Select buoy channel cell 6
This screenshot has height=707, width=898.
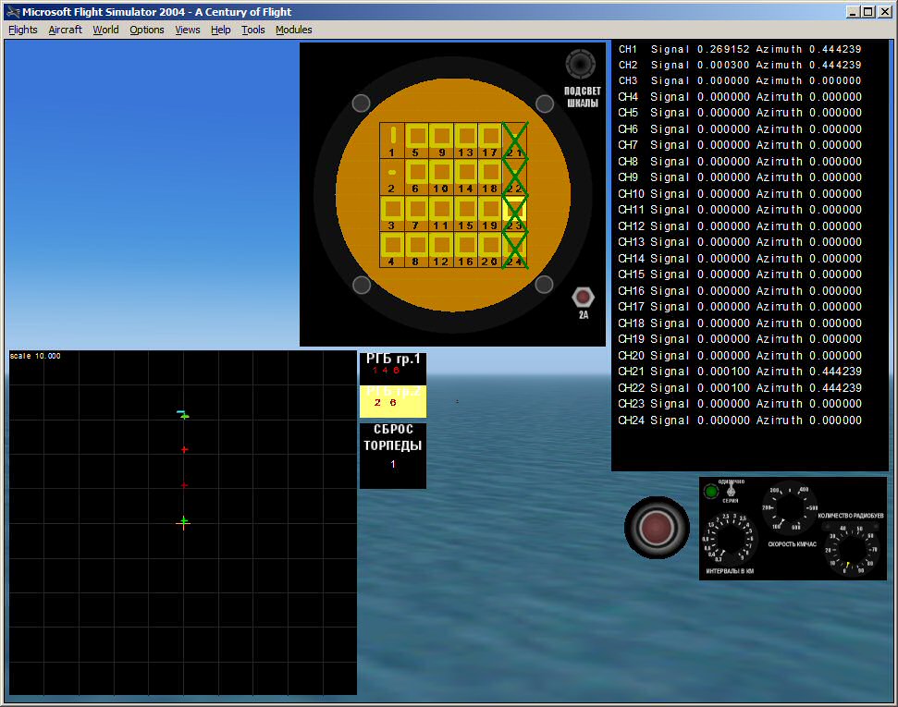(416, 177)
